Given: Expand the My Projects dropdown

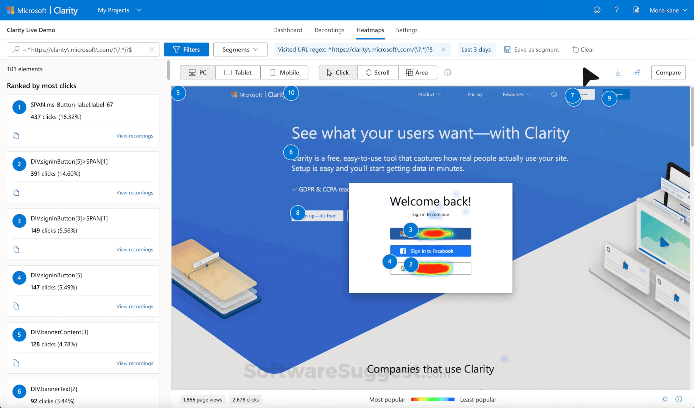Looking at the screenshot, I should 119,10.
